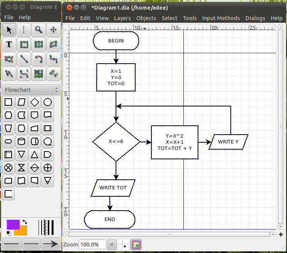287x253 pixels.
Task: Open the Tools menu
Action: [190, 18]
